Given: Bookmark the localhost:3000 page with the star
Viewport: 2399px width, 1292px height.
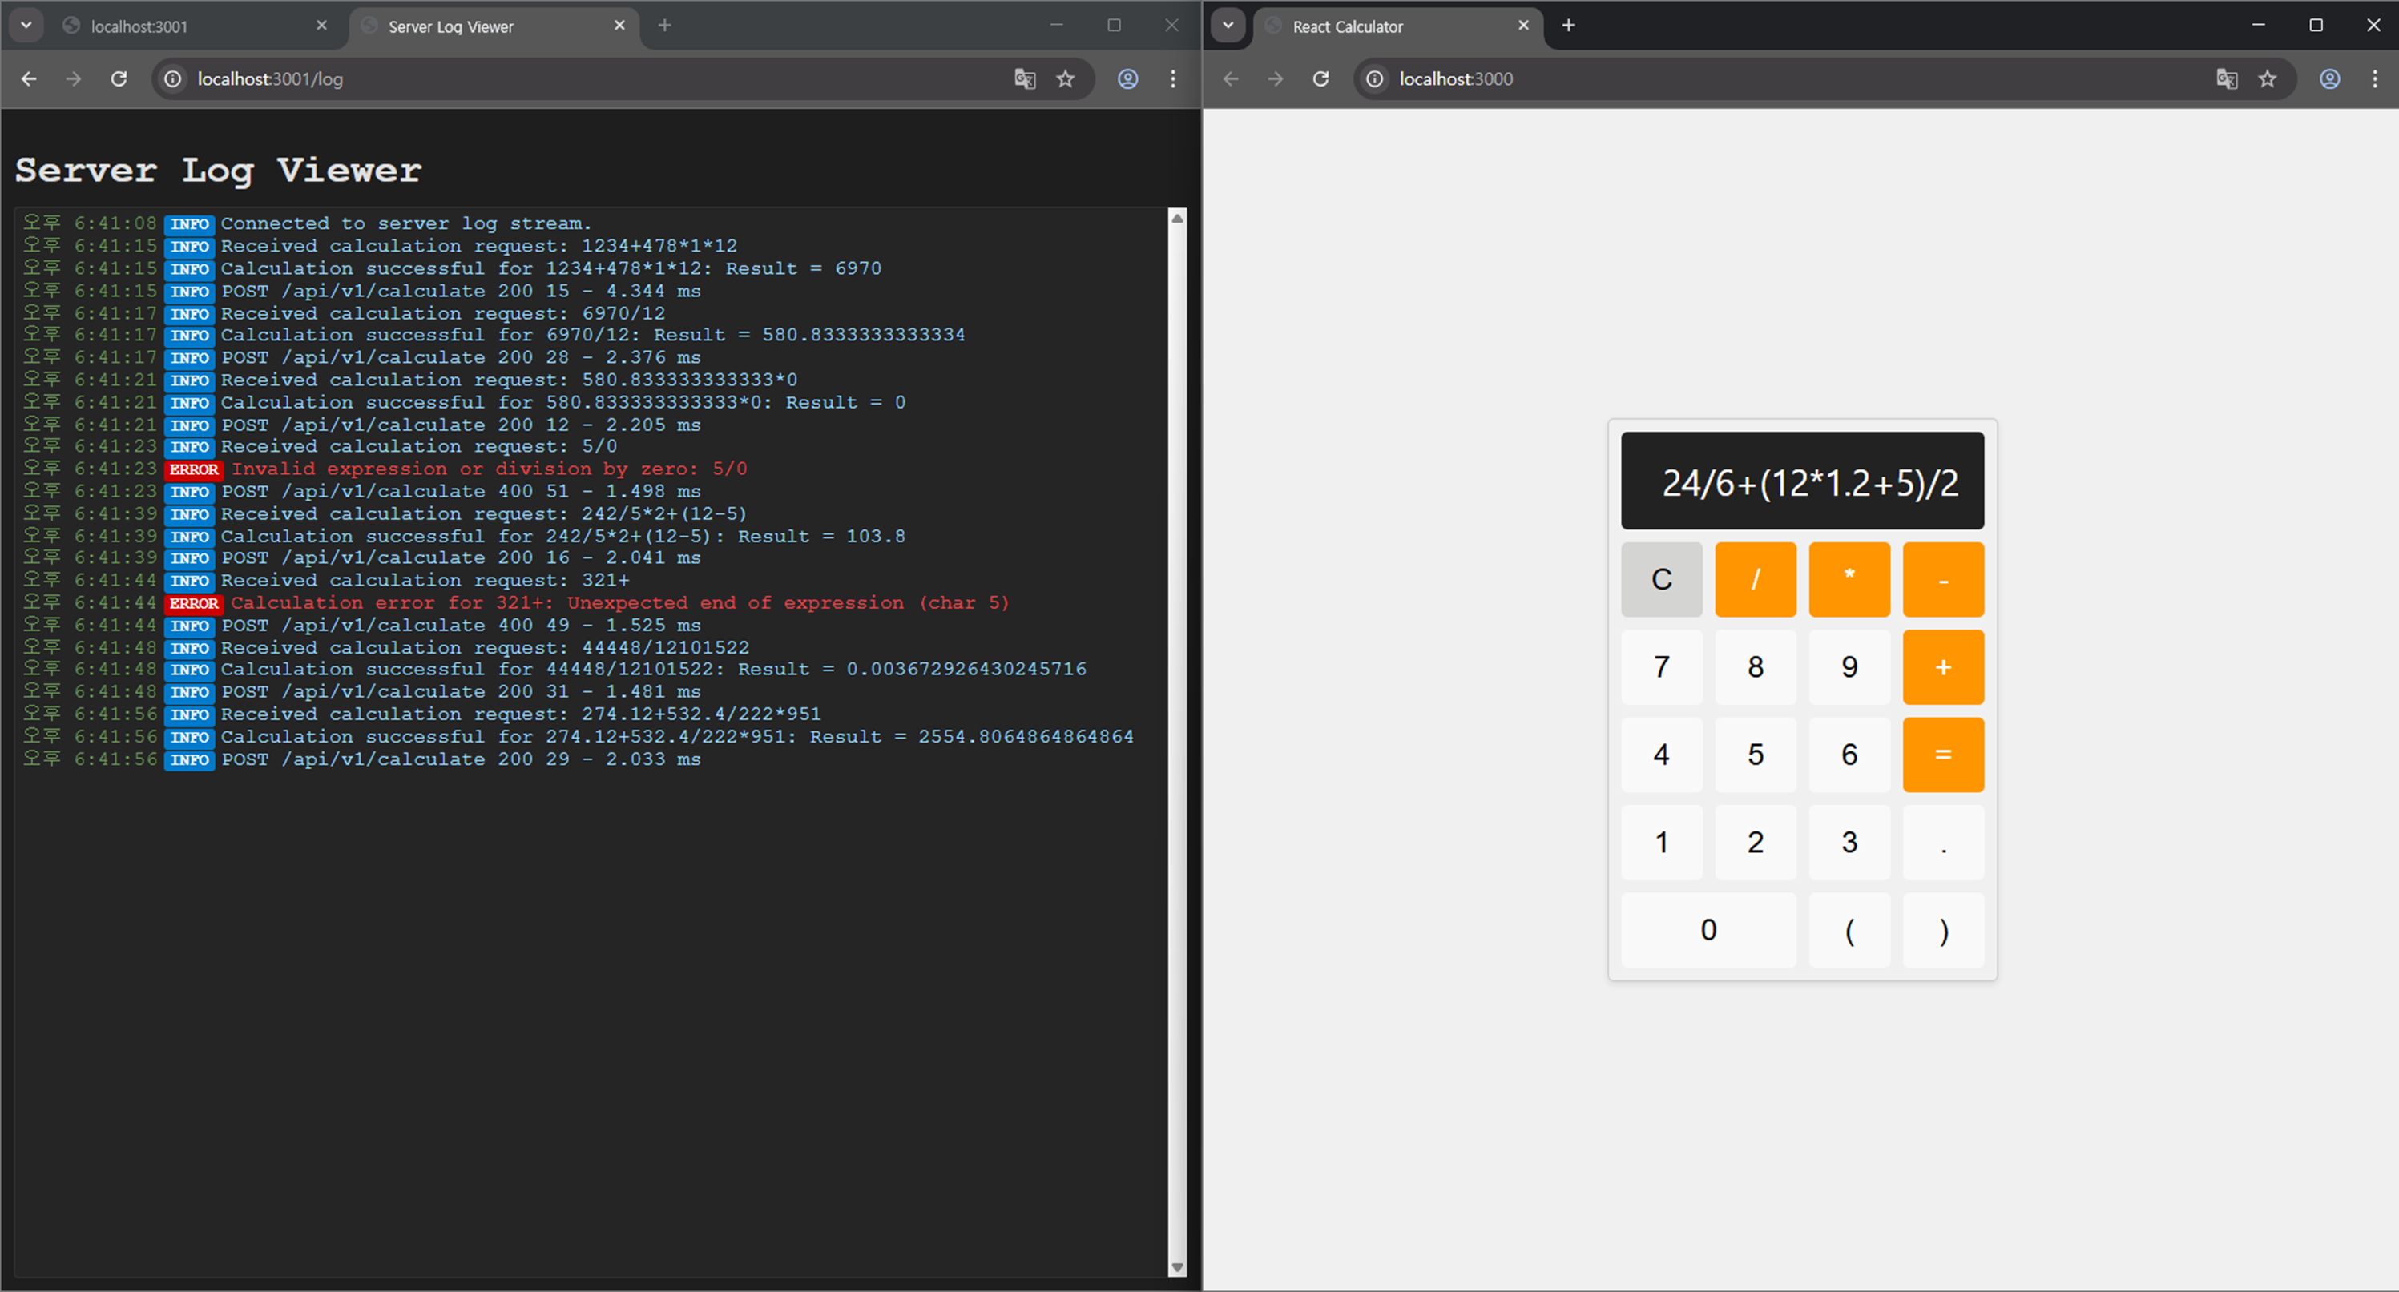Looking at the screenshot, I should click(x=2267, y=79).
